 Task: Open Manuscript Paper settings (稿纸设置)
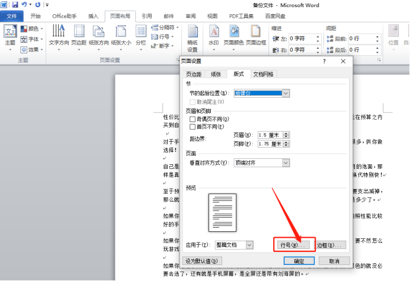click(193, 39)
